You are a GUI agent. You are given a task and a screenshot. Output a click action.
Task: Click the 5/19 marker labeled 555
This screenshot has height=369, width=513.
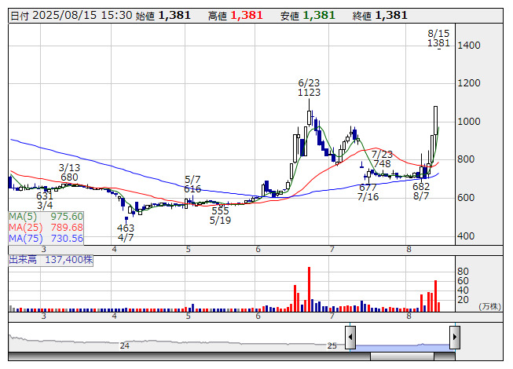pyautogui.click(x=220, y=215)
